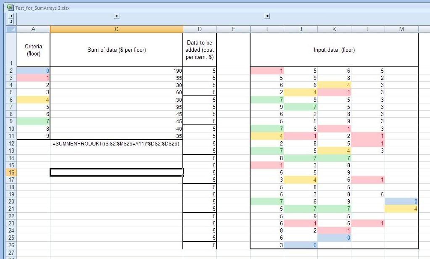Expand the collapsed column group before column I
This screenshot has height=259, width=430.
267,16
